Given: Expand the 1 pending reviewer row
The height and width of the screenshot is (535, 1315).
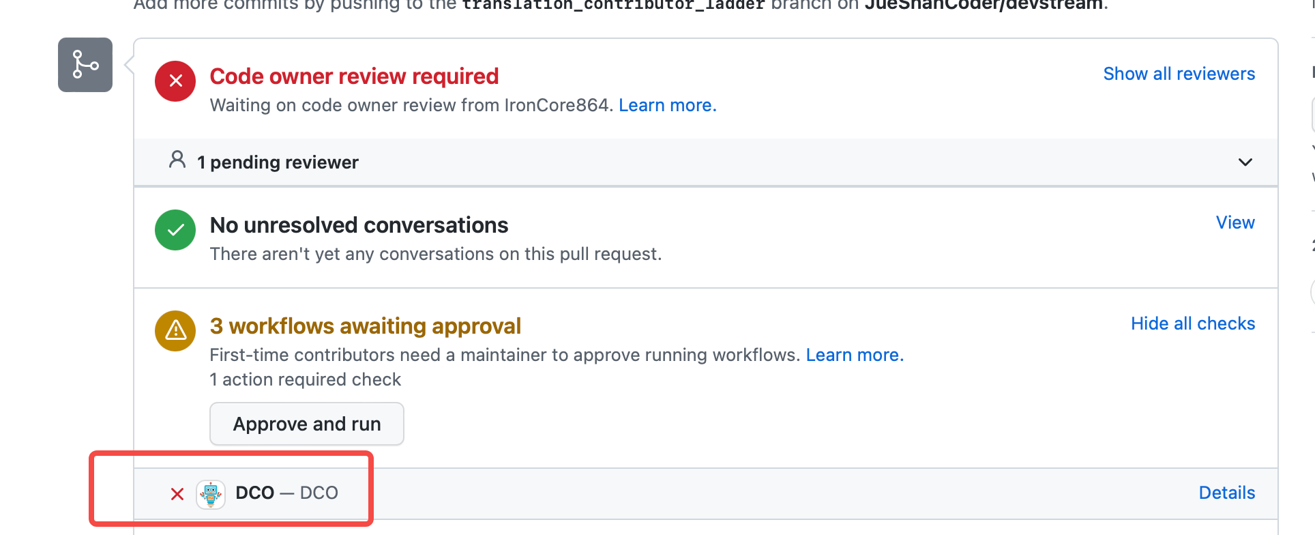Looking at the screenshot, I should pos(706,162).
